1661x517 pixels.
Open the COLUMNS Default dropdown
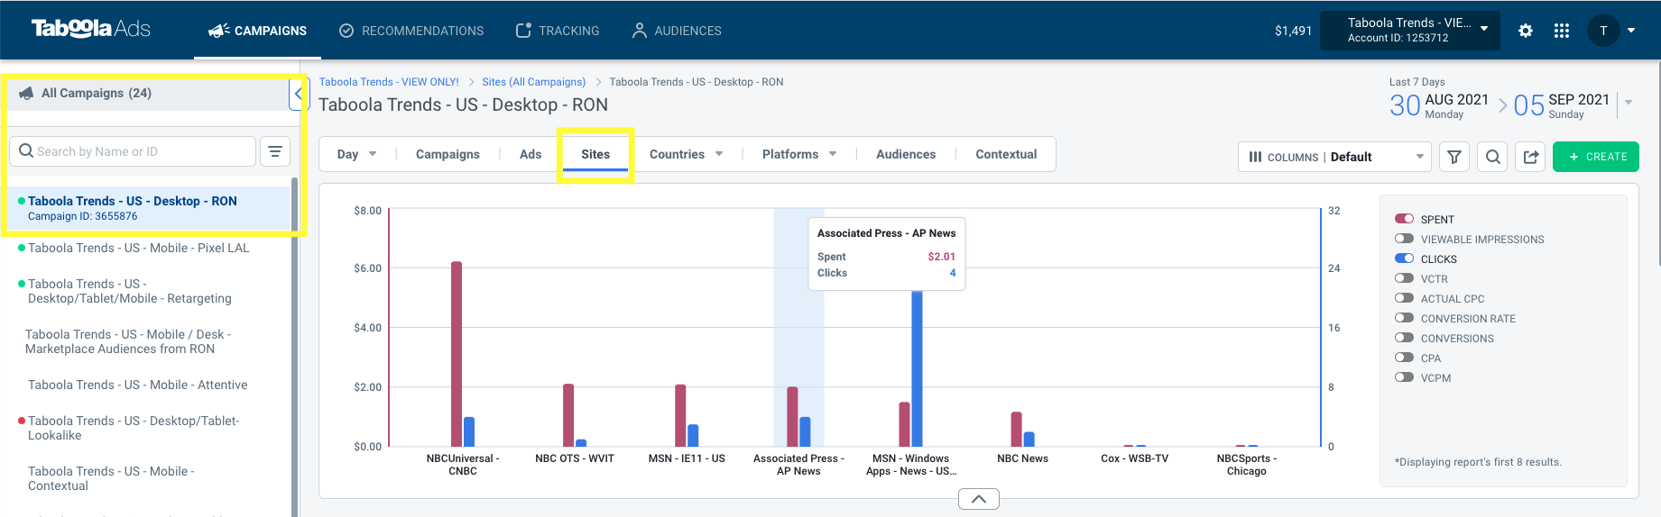tap(1334, 157)
